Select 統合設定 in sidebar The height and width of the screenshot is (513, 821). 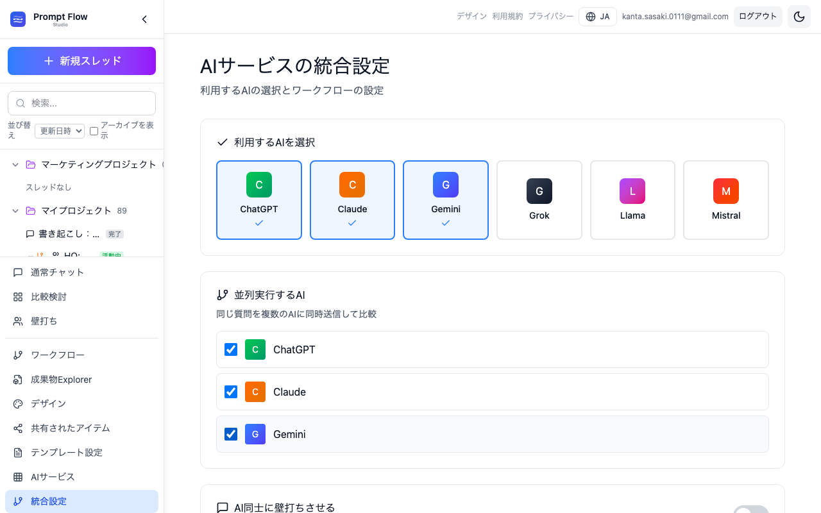coord(81,501)
